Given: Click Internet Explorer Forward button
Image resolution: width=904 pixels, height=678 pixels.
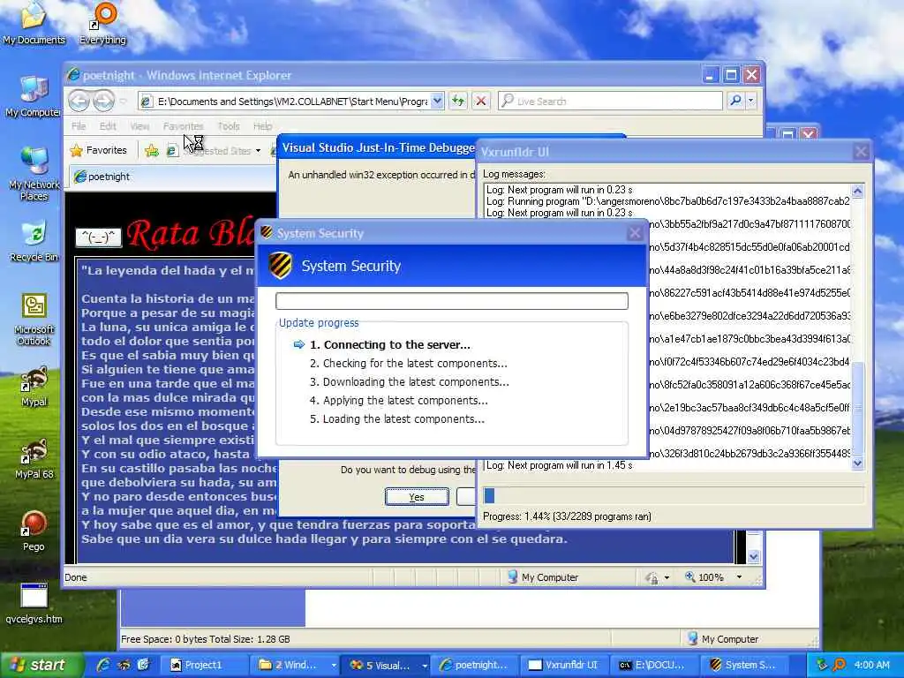Looking at the screenshot, I should pyautogui.click(x=104, y=101).
